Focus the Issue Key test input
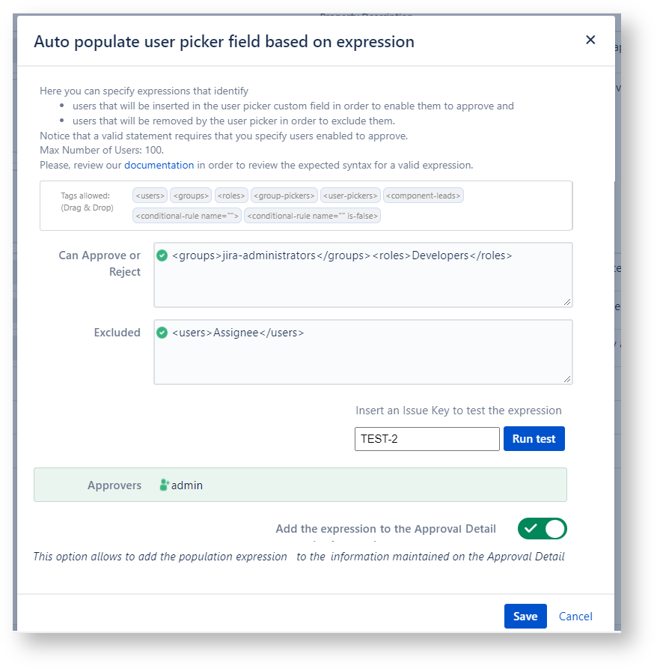 [x=427, y=439]
